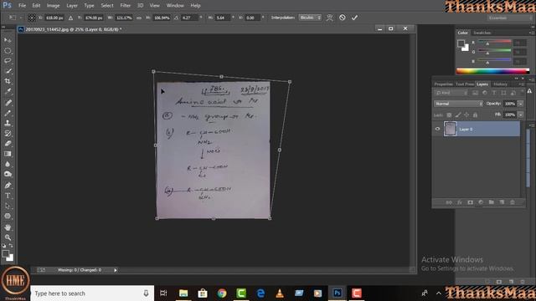
Task: Toggle relative positioning triangle in options bar
Action: [70, 18]
